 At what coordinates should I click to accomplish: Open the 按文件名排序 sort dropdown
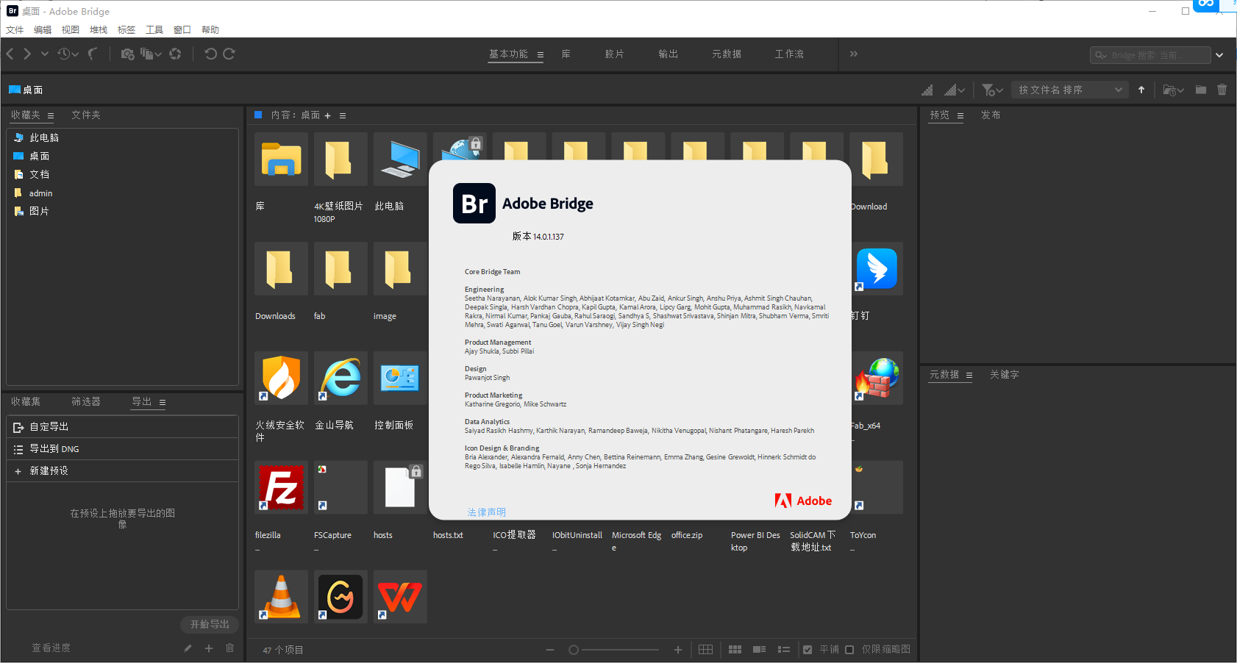[x=1070, y=90]
